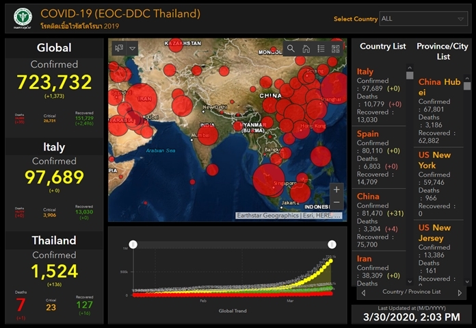The height and width of the screenshot is (328, 476).
Task: Zoom in on the map
Action: point(336,190)
